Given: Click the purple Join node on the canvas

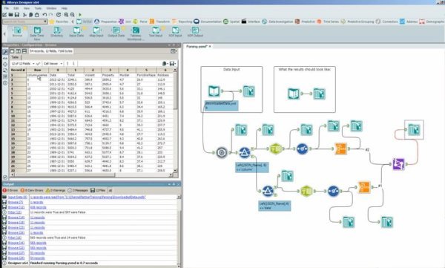Looking at the screenshot, I should click(399, 164).
